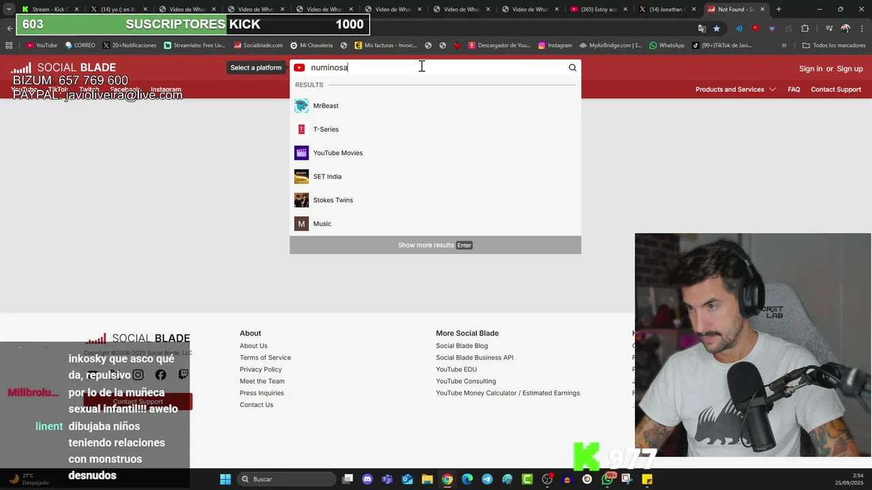Image resolution: width=872 pixels, height=490 pixels.
Task: Open the tab search chevron
Action: pos(8,10)
